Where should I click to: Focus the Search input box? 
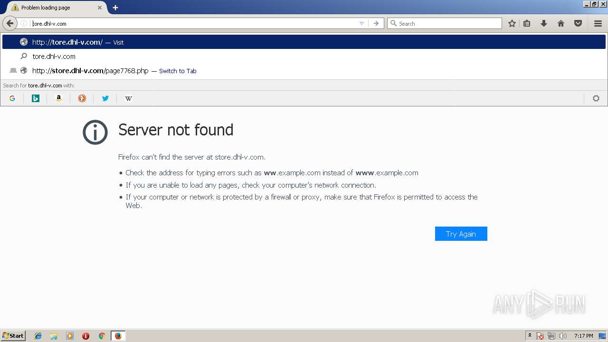(444, 23)
